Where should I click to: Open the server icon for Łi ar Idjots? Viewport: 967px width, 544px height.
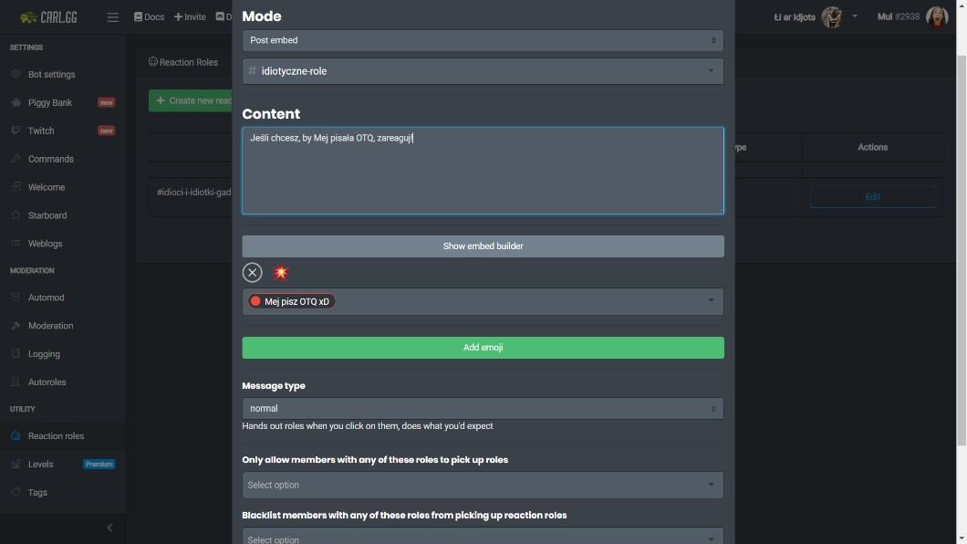tap(831, 16)
